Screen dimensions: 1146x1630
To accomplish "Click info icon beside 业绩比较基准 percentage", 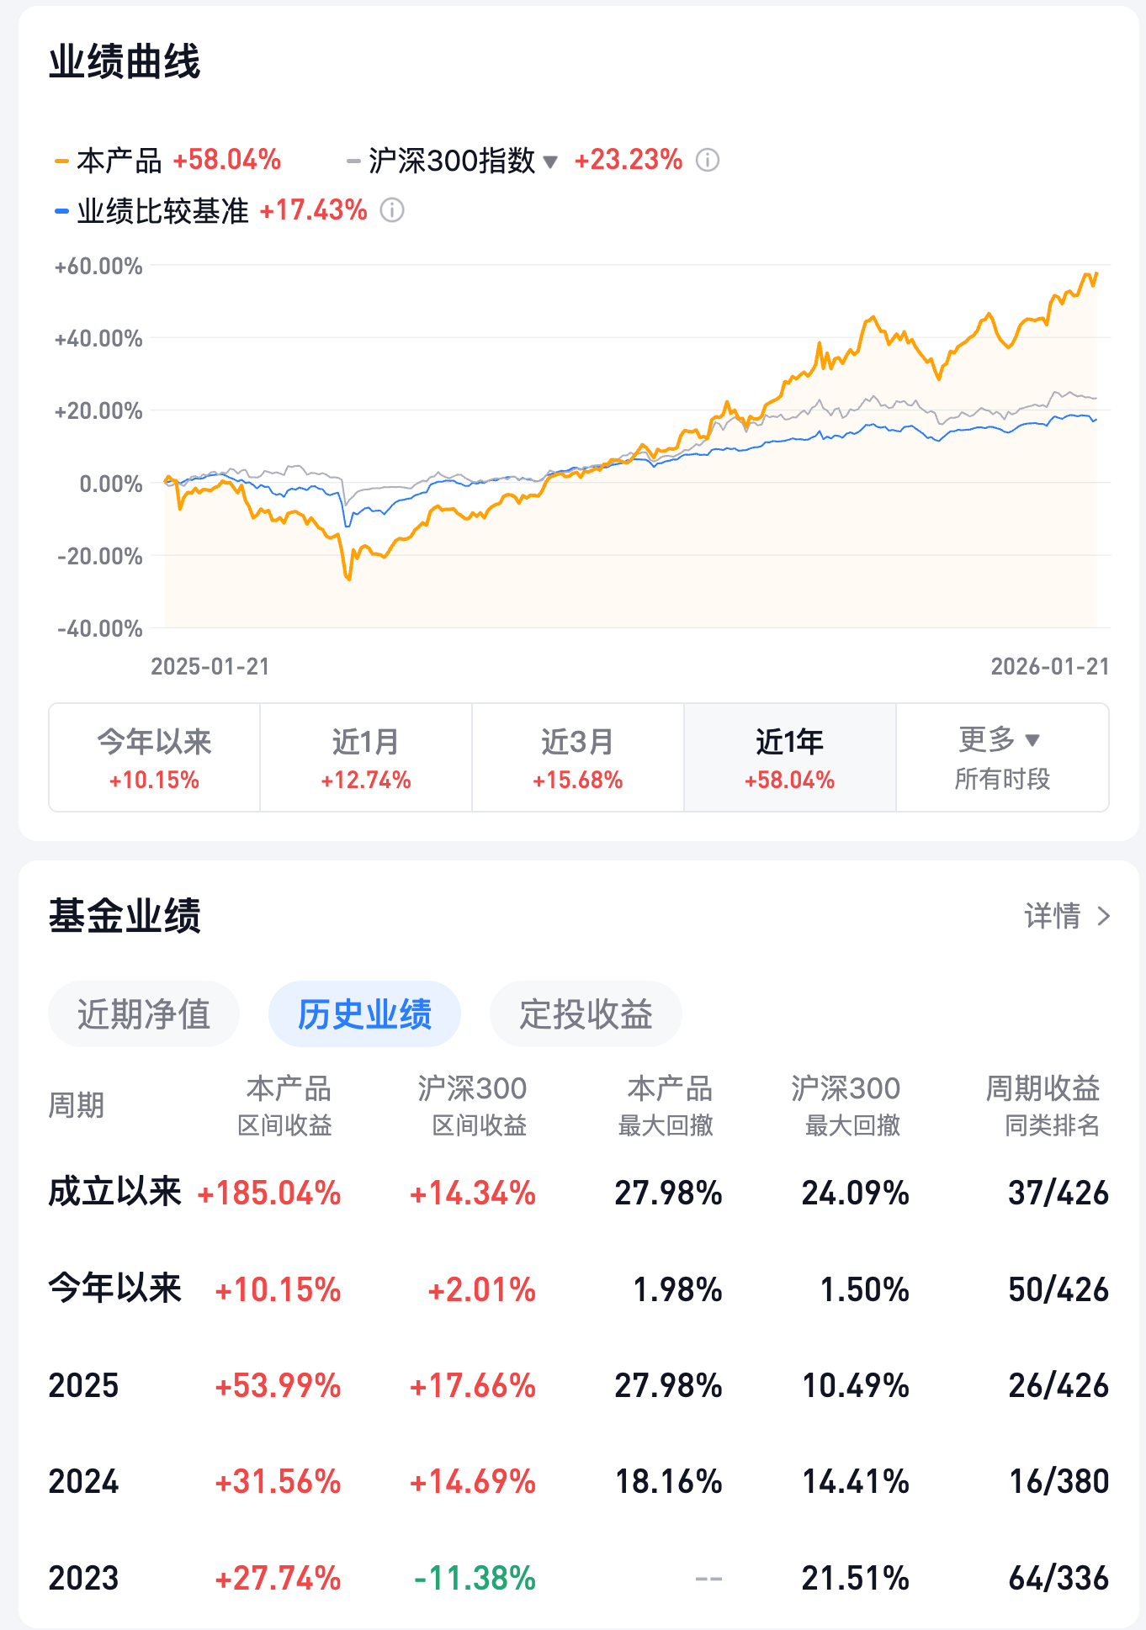I will click(392, 210).
